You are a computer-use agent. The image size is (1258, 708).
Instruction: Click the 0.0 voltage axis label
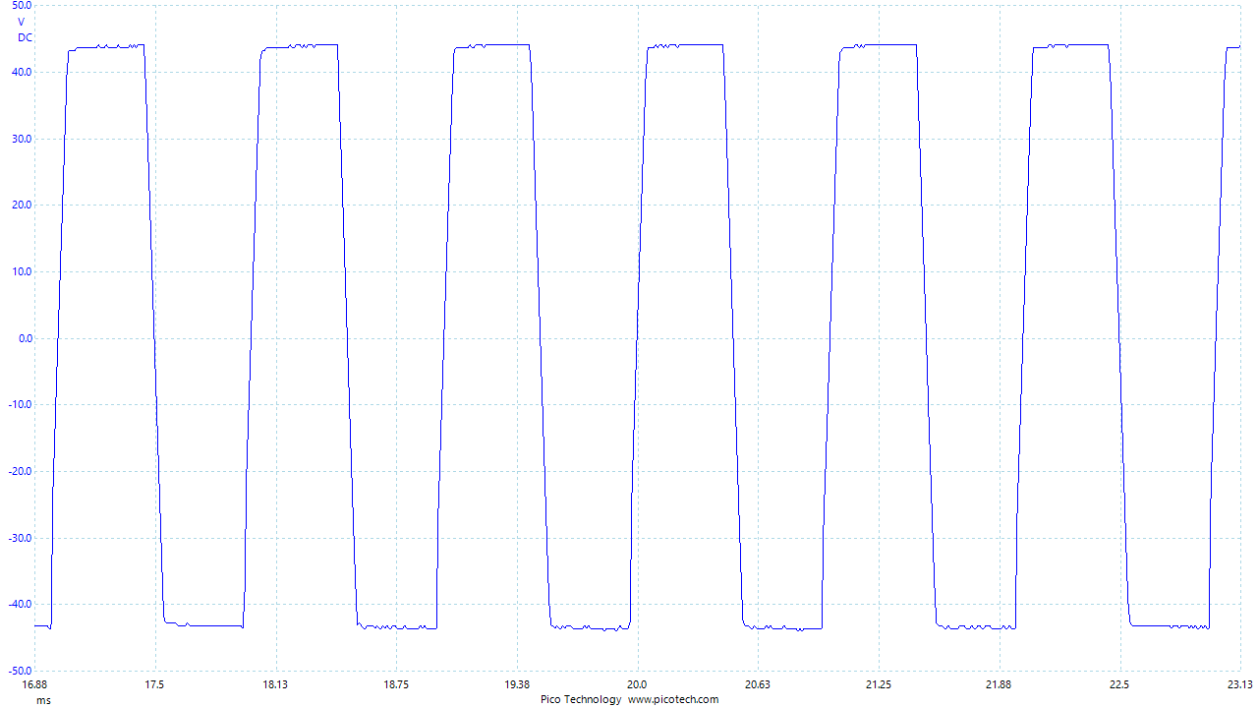[24, 338]
